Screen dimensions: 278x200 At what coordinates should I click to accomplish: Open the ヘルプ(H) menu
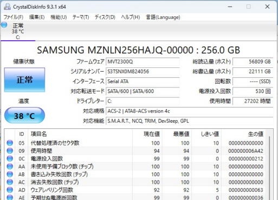(x=131, y=17)
